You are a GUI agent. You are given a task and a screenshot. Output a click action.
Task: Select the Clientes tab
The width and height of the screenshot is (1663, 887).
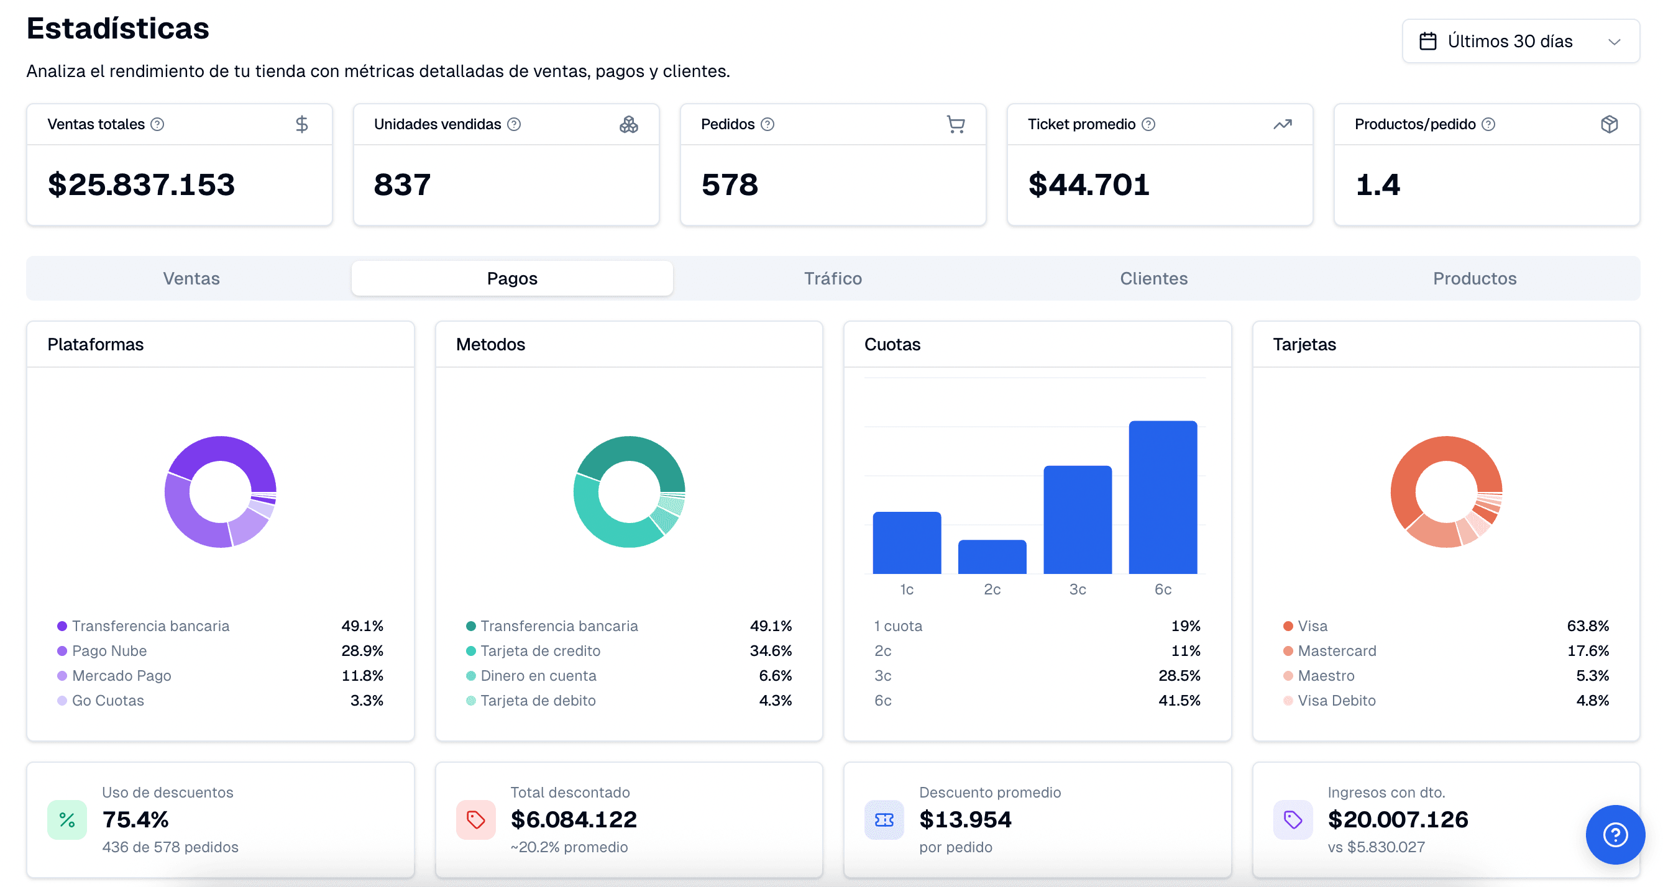(x=1153, y=278)
